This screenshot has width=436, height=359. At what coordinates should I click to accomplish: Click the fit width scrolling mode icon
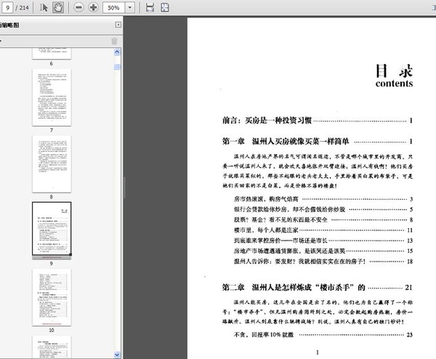pos(150,7)
